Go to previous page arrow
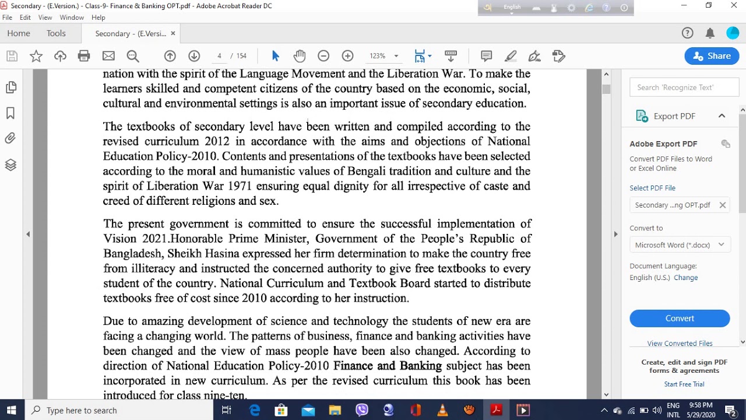Image resolution: width=746 pixels, height=420 pixels. click(x=170, y=56)
